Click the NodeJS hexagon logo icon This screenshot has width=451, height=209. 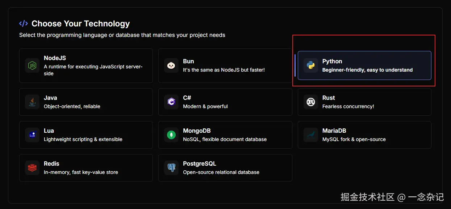pyautogui.click(x=32, y=66)
